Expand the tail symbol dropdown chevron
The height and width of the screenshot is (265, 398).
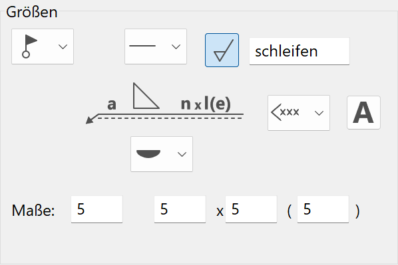(319, 113)
